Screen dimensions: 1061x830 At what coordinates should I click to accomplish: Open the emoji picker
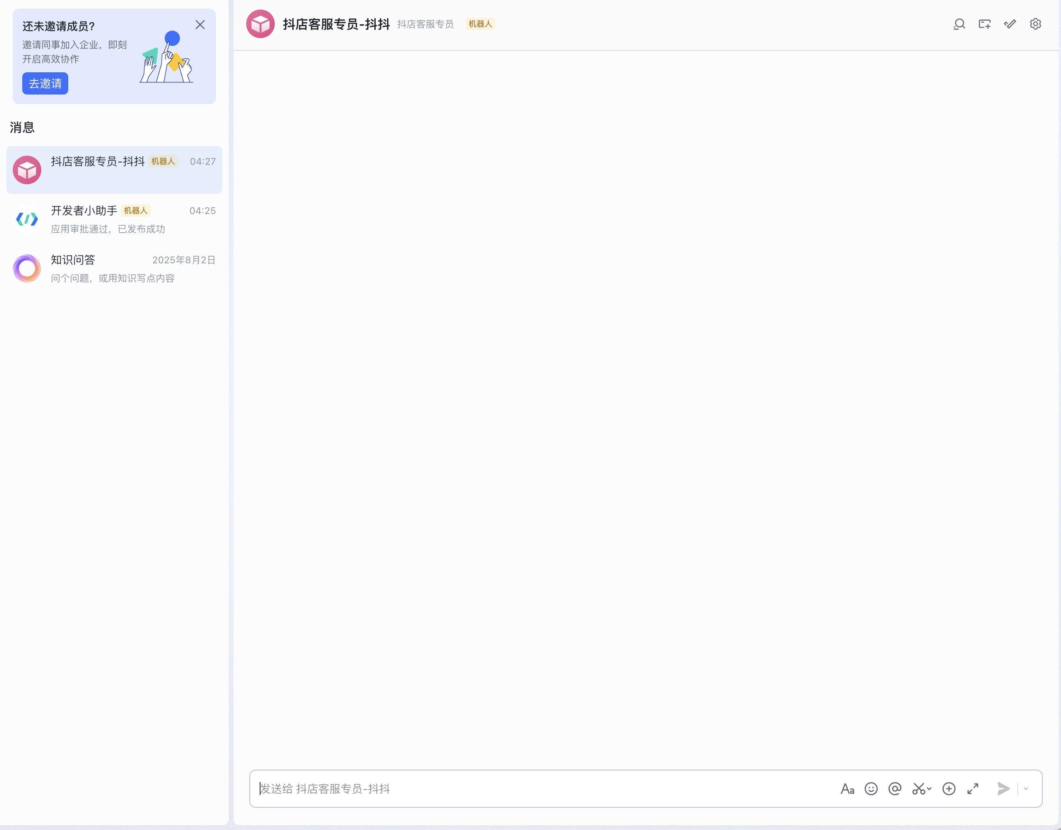point(871,789)
